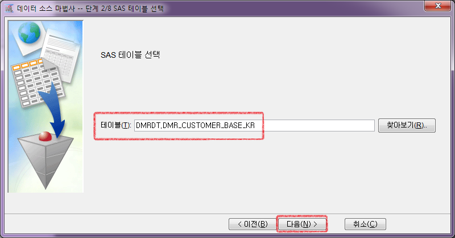The width and height of the screenshot is (455, 238).
Task: Click the 테이블(T) input field
Action: coord(254,125)
